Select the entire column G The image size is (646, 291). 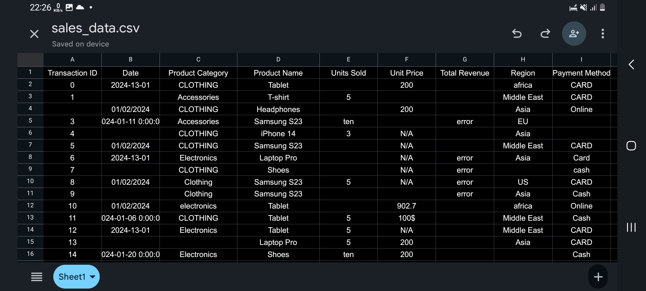point(465,59)
